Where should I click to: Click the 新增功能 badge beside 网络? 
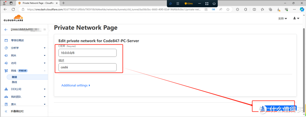point(23,71)
